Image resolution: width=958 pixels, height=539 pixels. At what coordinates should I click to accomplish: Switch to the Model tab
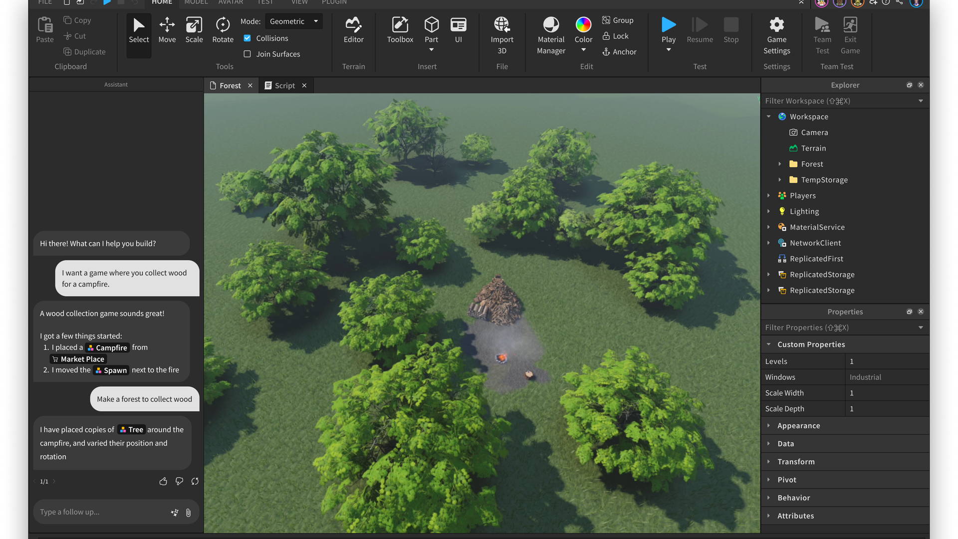pyautogui.click(x=195, y=2)
